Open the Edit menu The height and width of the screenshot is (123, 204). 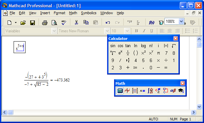coord(22,13)
